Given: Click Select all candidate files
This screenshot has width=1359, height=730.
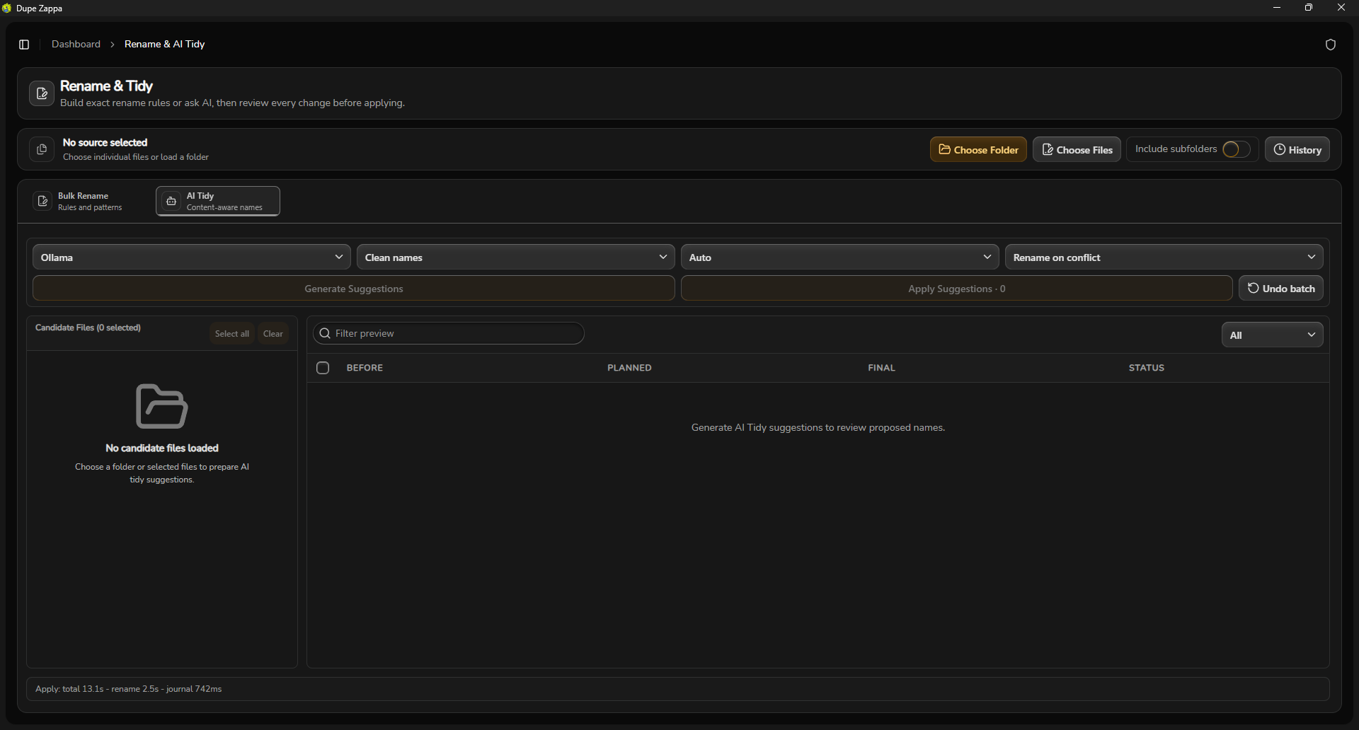Looking at the screenshot, I should pyautogui.click(x=232, y=334).
